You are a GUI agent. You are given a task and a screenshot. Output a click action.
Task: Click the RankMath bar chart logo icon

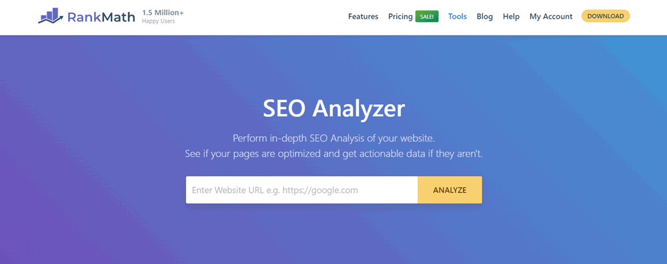(x=51, y=16)
